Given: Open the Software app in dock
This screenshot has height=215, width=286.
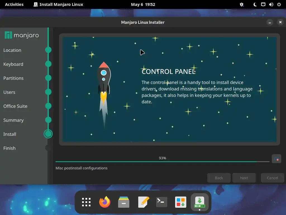Looking at the screenshot, I should [x=181, y=202].
